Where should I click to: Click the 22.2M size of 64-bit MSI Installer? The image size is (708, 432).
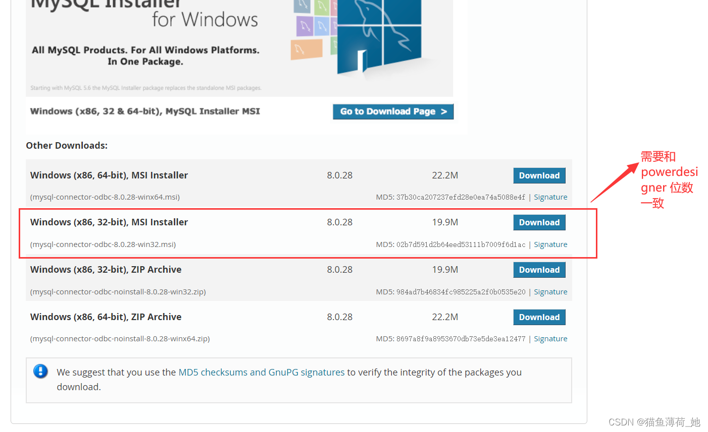click(445, 175)
